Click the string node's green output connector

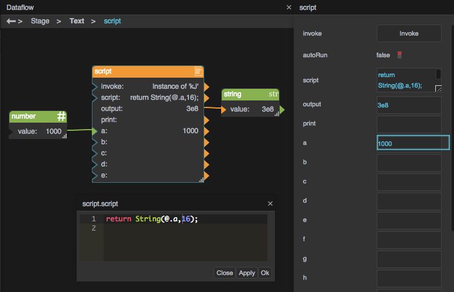coord(282,110)
